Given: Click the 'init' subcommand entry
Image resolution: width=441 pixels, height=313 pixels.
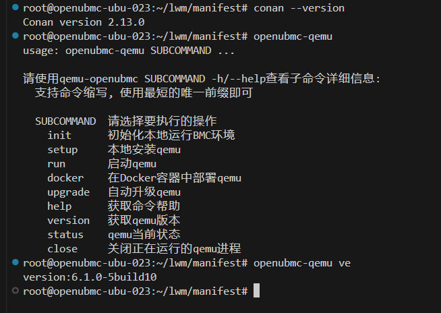Looking at the screenshot, I should pyautogui.click(x=59, y=135).
